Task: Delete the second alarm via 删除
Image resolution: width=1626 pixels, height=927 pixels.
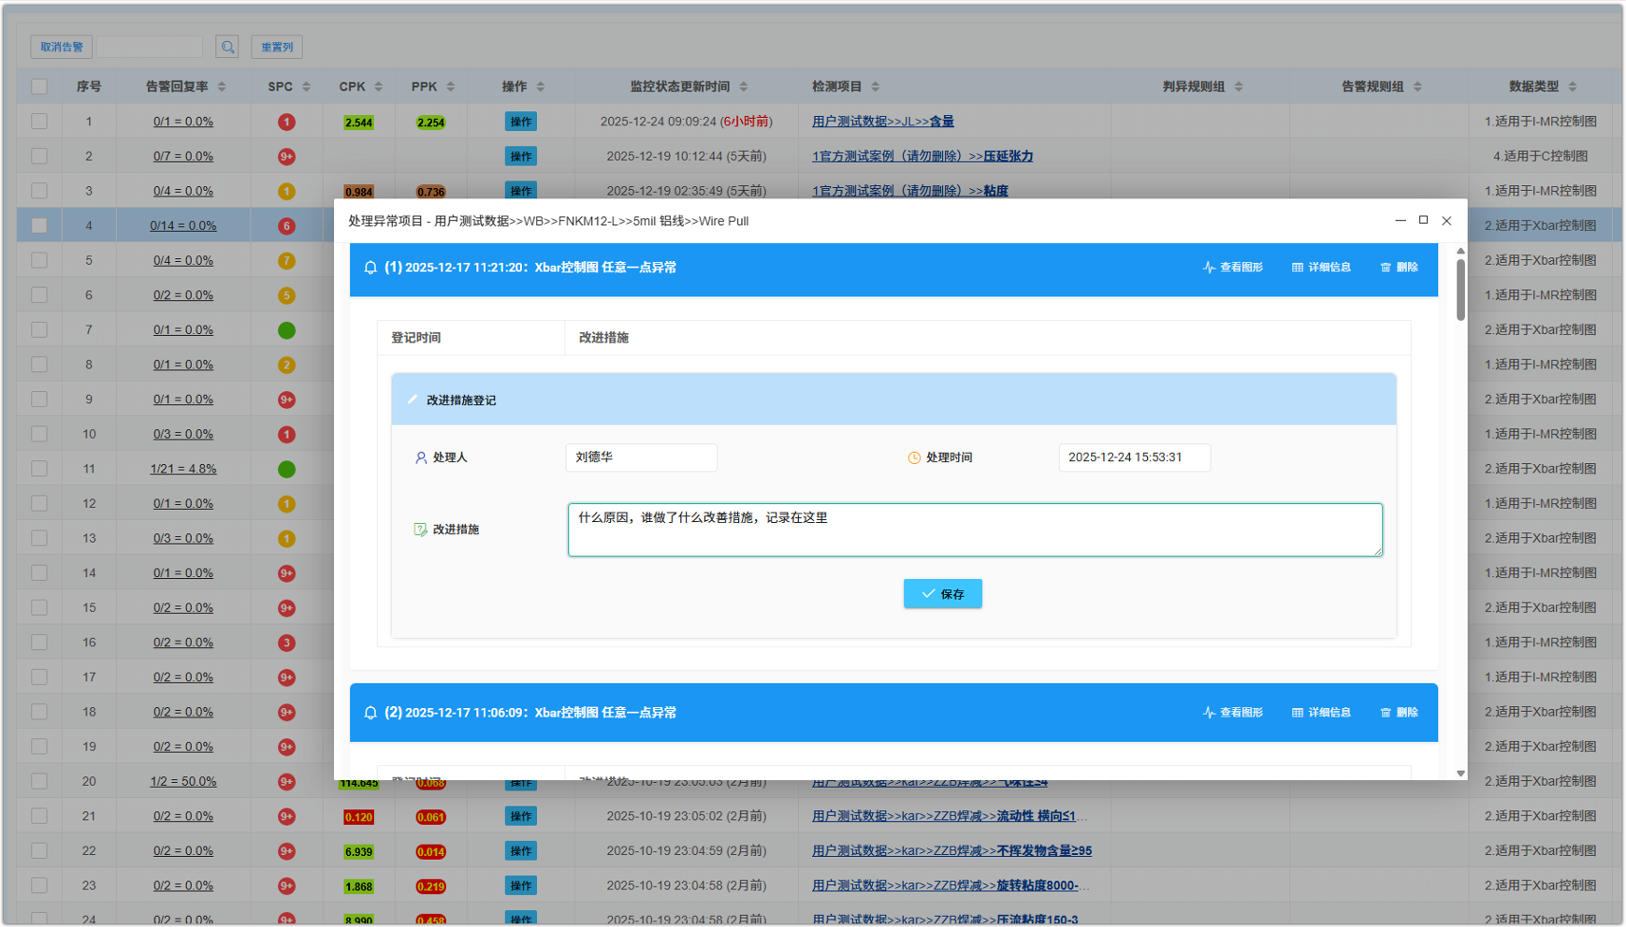Action: coord(1399,713)
